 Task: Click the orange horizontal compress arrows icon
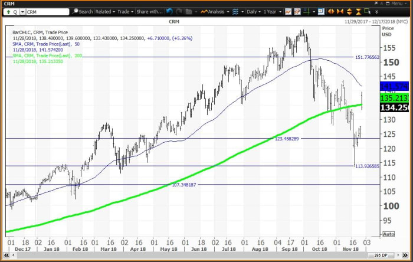tap(340, 12)
